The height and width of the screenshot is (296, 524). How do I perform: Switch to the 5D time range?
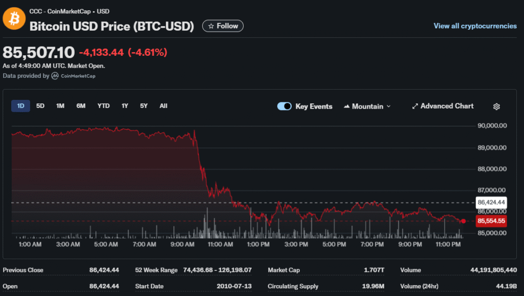click(x=40, y=106)
